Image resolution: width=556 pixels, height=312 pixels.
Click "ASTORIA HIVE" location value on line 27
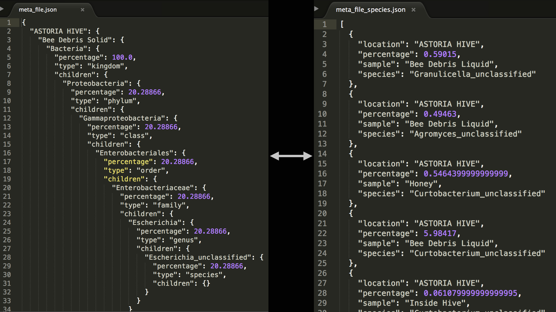pyautogui.click(x=447, y=283)
